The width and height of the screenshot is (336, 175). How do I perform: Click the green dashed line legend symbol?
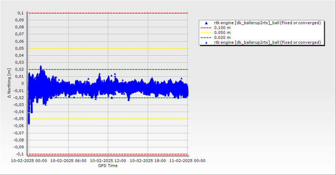pyautogui.click(x=206, y=38)
